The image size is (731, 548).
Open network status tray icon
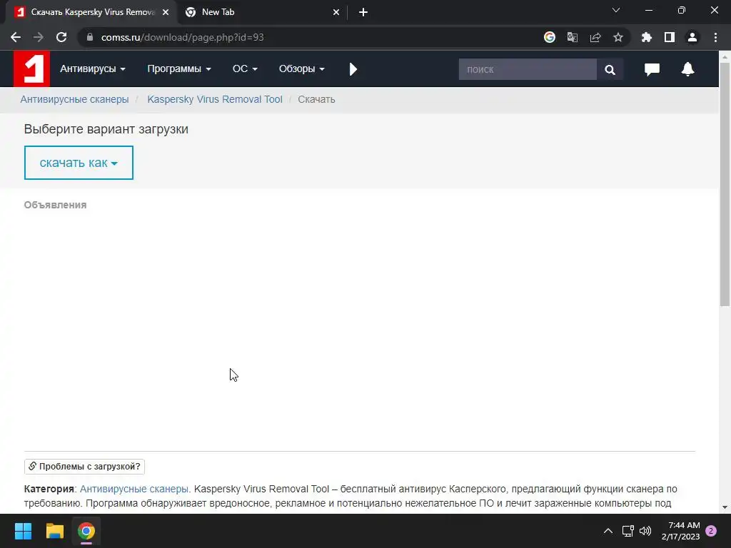click(x=628, y=531)
